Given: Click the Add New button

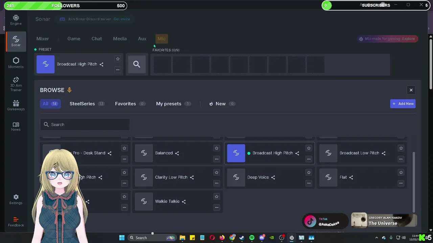Looking at the screenshot, I should coord(403,104).
